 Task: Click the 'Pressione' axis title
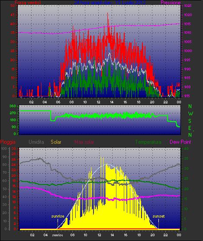coord(171,3)
